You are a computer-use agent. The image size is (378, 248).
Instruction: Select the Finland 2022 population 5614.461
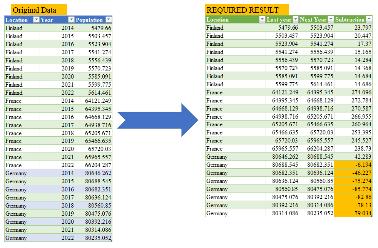(94, 93)
